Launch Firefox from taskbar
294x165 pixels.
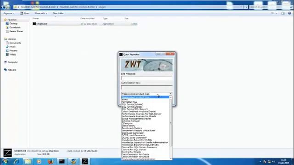pos(51,161)
